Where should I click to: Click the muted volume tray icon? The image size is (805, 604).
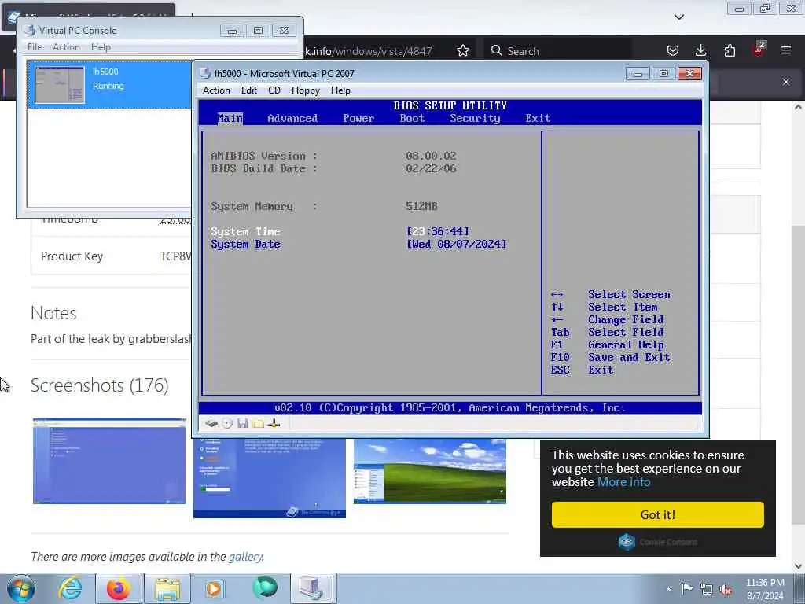(x=726, y=589)
